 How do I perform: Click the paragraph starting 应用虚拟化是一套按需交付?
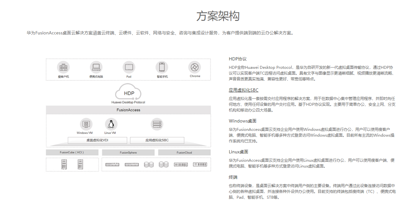(x=312, y=104)
